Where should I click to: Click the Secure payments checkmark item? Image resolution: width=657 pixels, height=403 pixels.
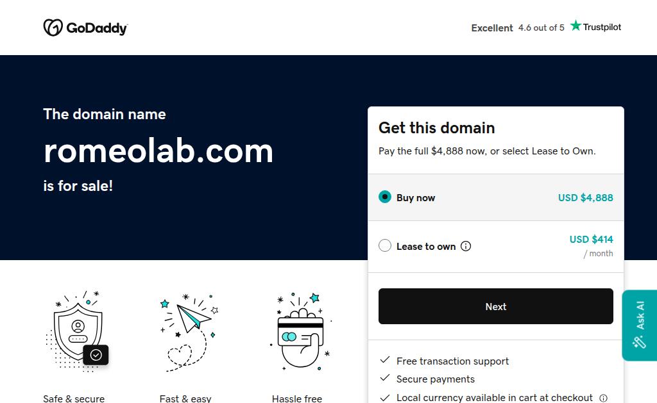click(x=427, y=379)
